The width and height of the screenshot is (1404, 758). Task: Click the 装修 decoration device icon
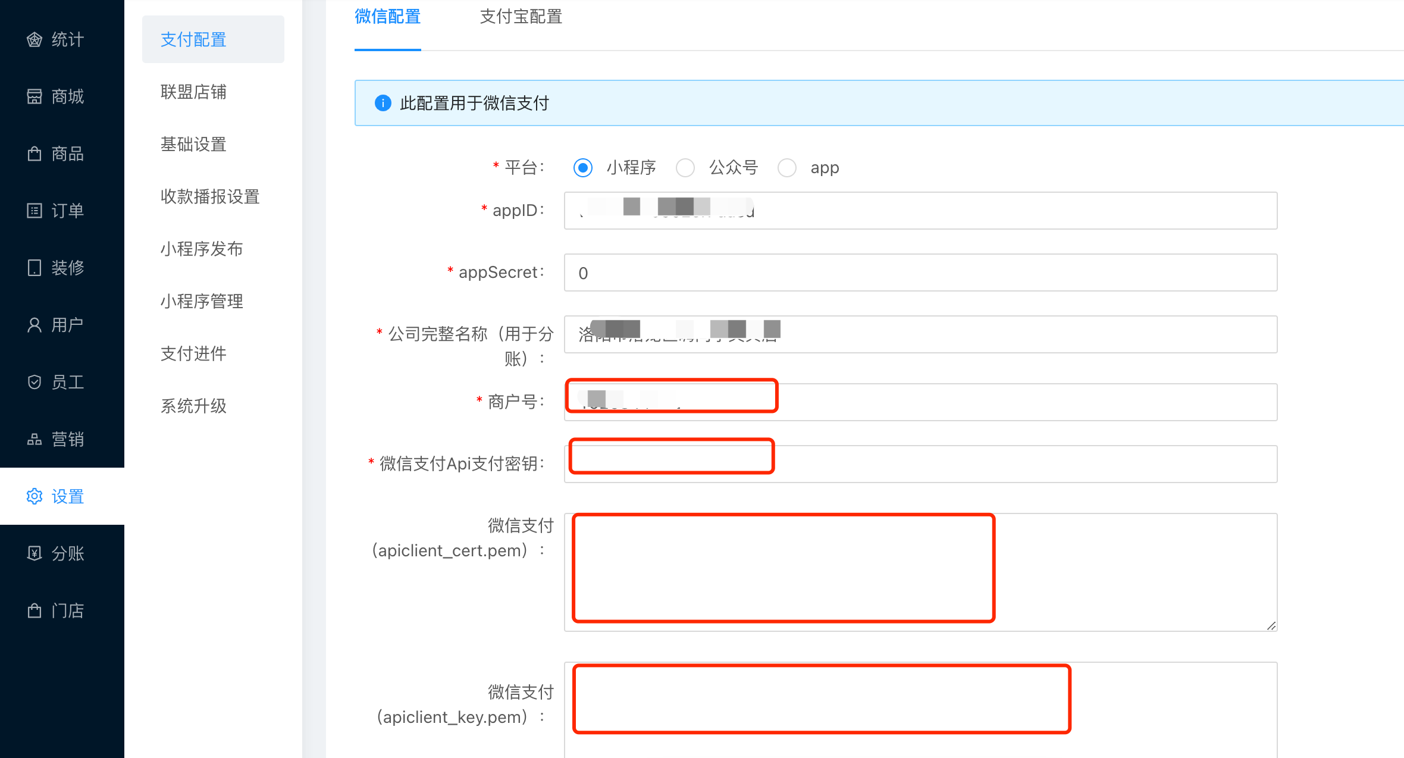[x=35, y=268]
